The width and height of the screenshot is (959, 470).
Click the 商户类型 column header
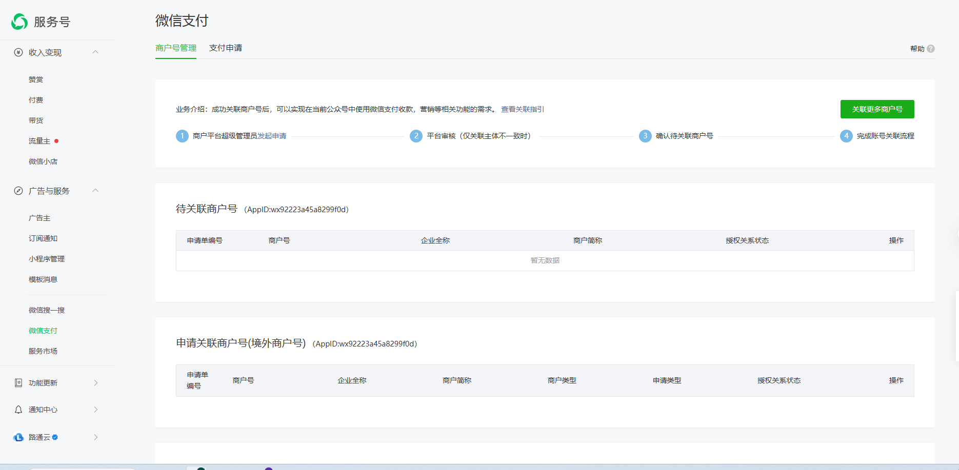(562, 380)
